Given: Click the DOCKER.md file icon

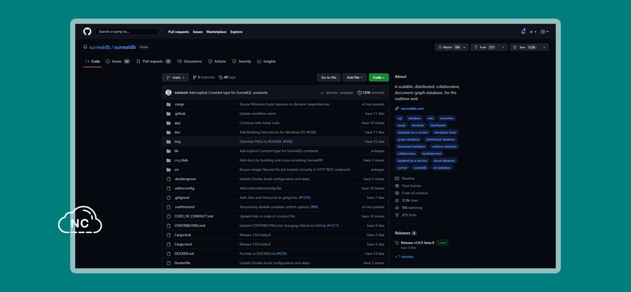Looking at the screenshot, I should [169, 253].
